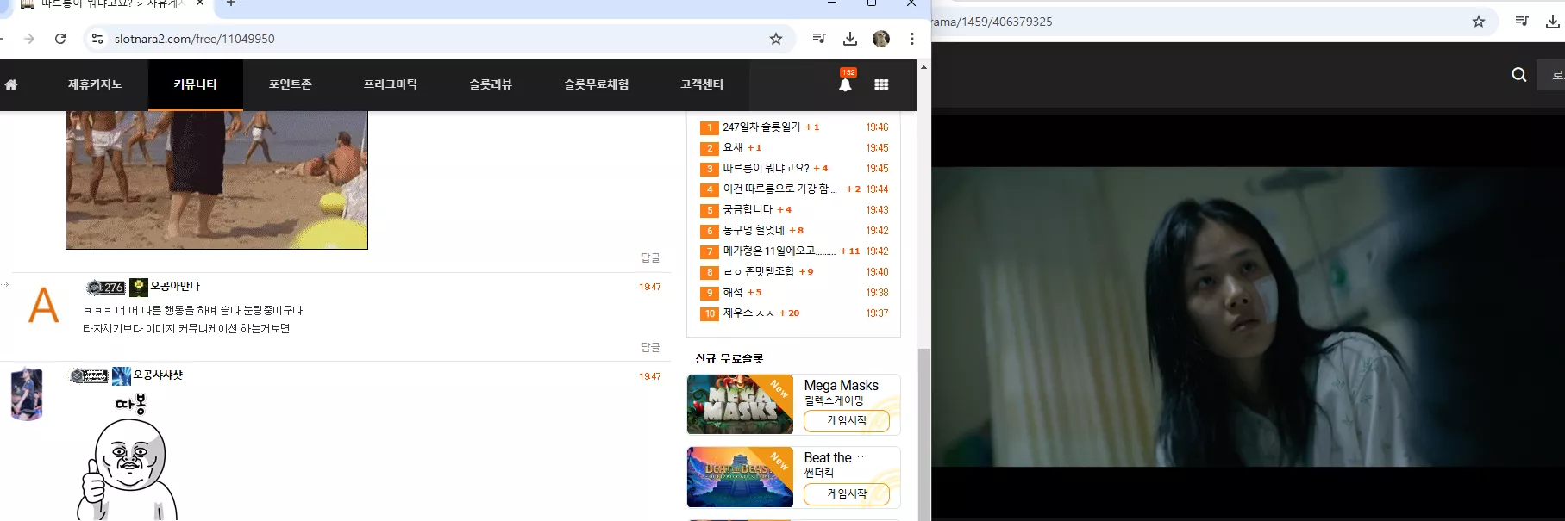
Task: Click the video player in right window
Action: 1248,317
